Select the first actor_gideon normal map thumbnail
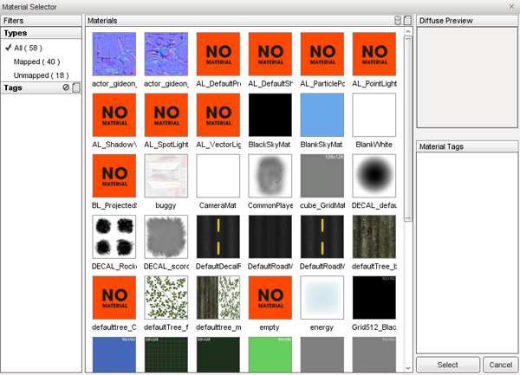 (x=114, y=55)
